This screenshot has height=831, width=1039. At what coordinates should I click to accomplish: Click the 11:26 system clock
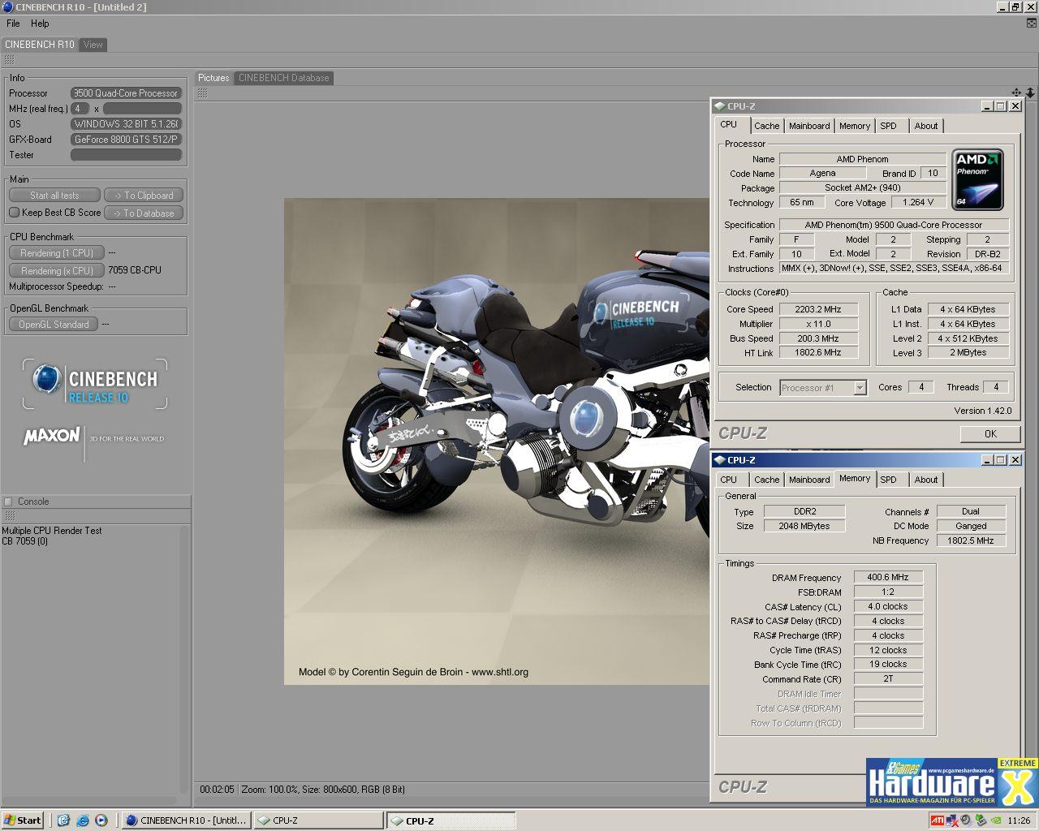(1019, 820)
